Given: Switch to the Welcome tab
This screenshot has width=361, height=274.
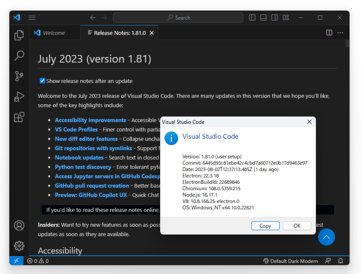Looking at the screenshot, I should (x=55, y=32).
